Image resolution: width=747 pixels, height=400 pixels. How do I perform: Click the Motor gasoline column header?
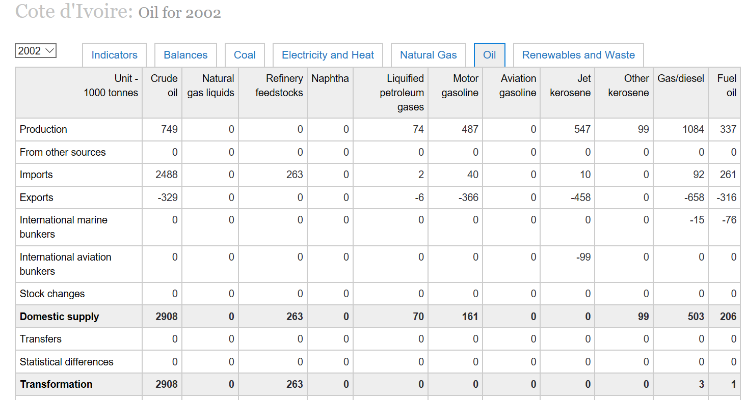[x=465, y=85]
